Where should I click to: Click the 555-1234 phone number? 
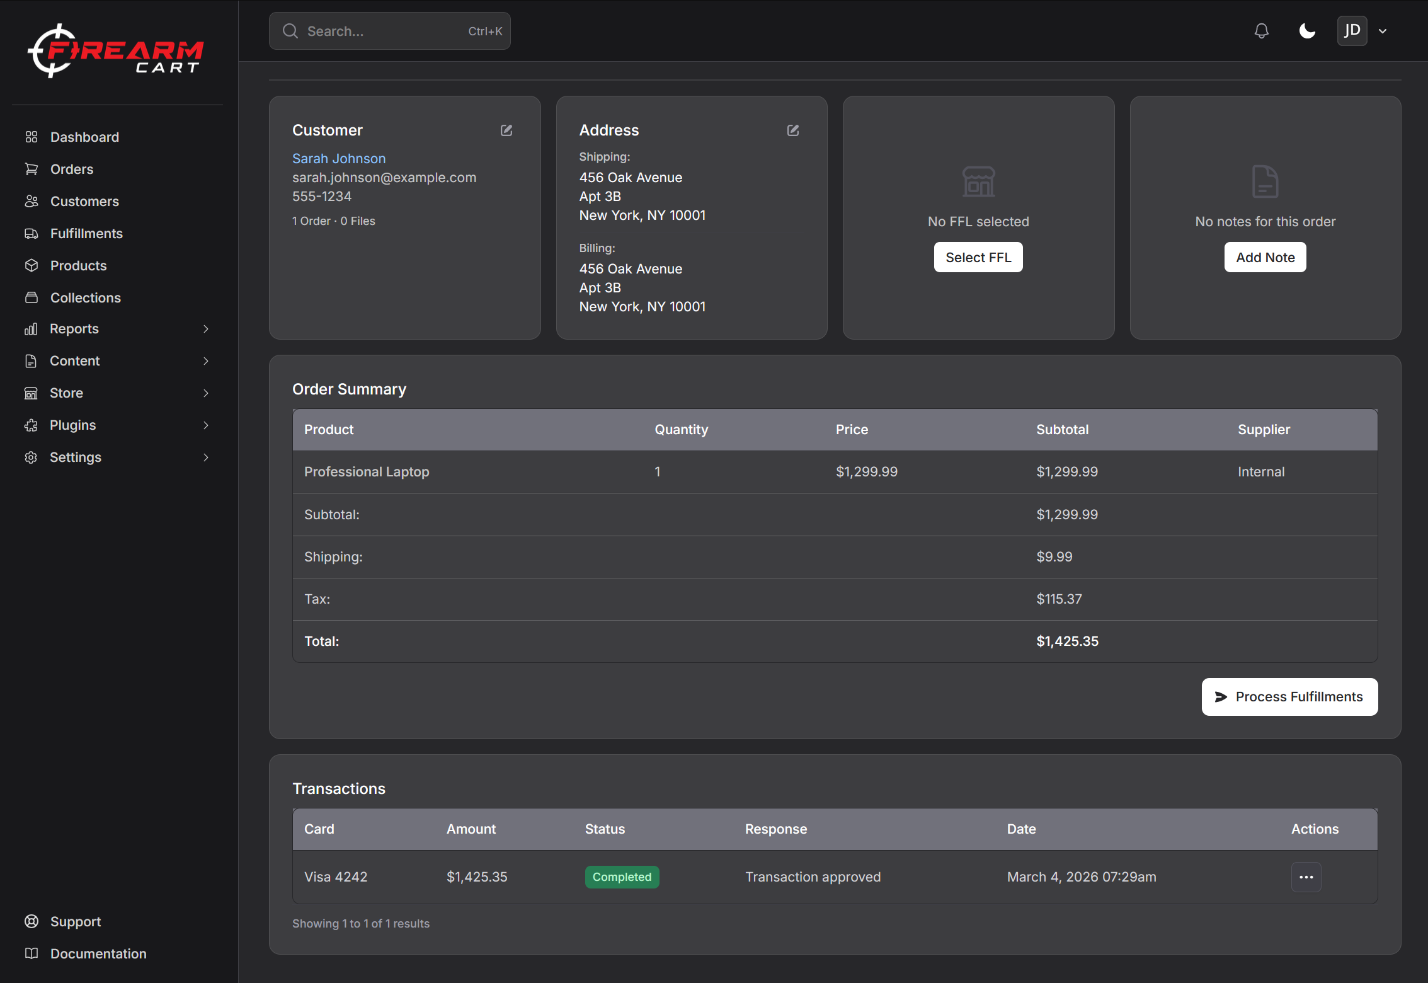[321, 197]
